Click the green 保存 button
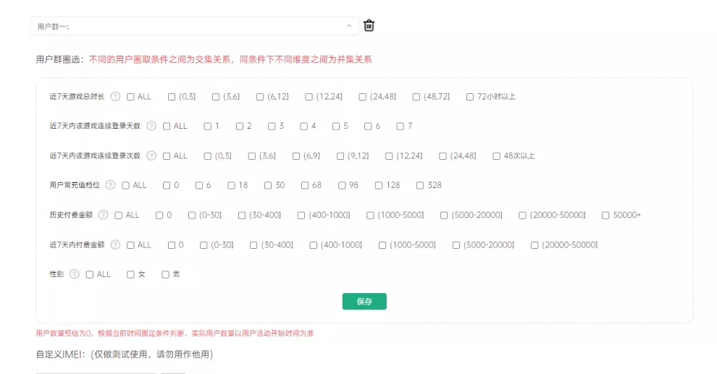 pos(364,302)
